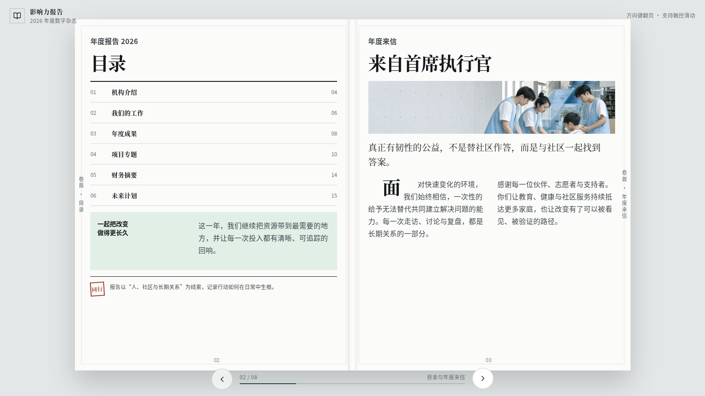The image size is (705, 396).
Task: Click the 目录与年度来信 section label
Action: click(x=446, y=378)
